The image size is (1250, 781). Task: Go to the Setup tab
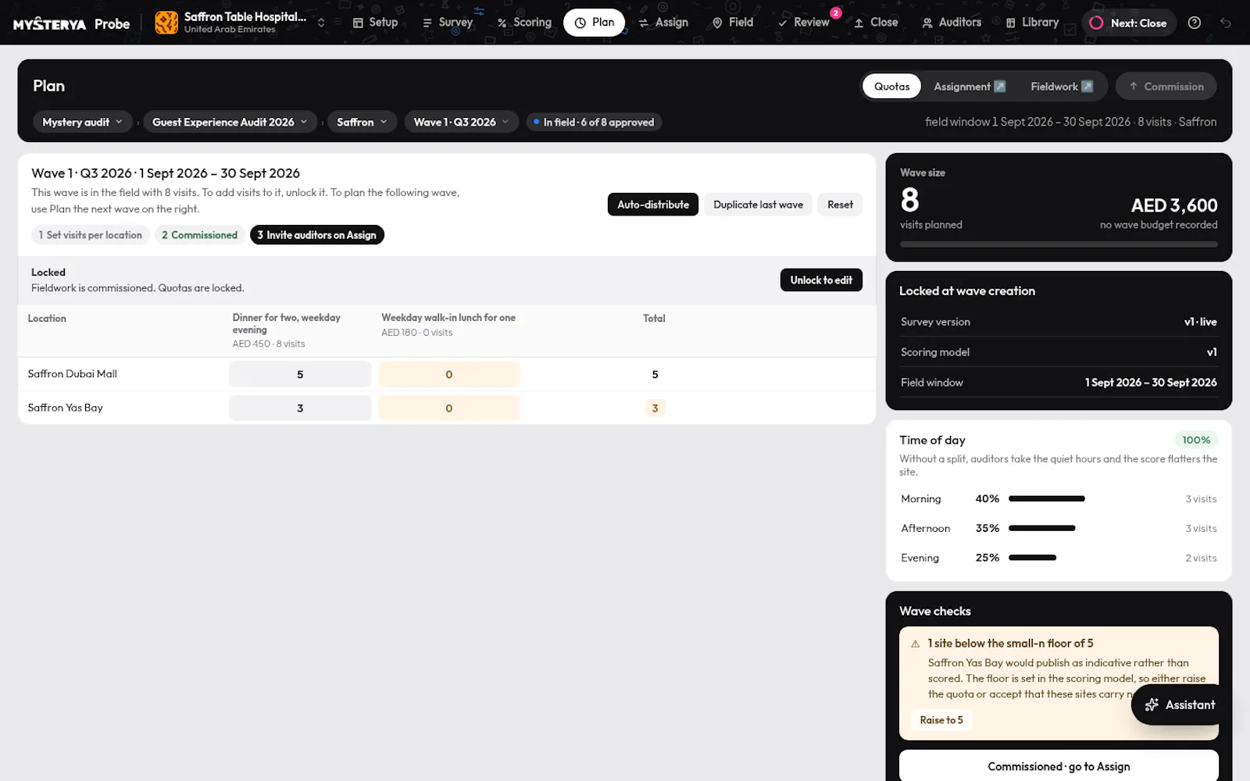(375, 23)
